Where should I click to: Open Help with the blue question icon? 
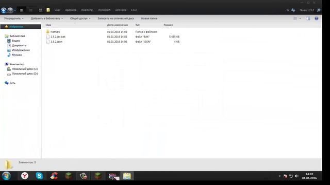tap(316, 18)
